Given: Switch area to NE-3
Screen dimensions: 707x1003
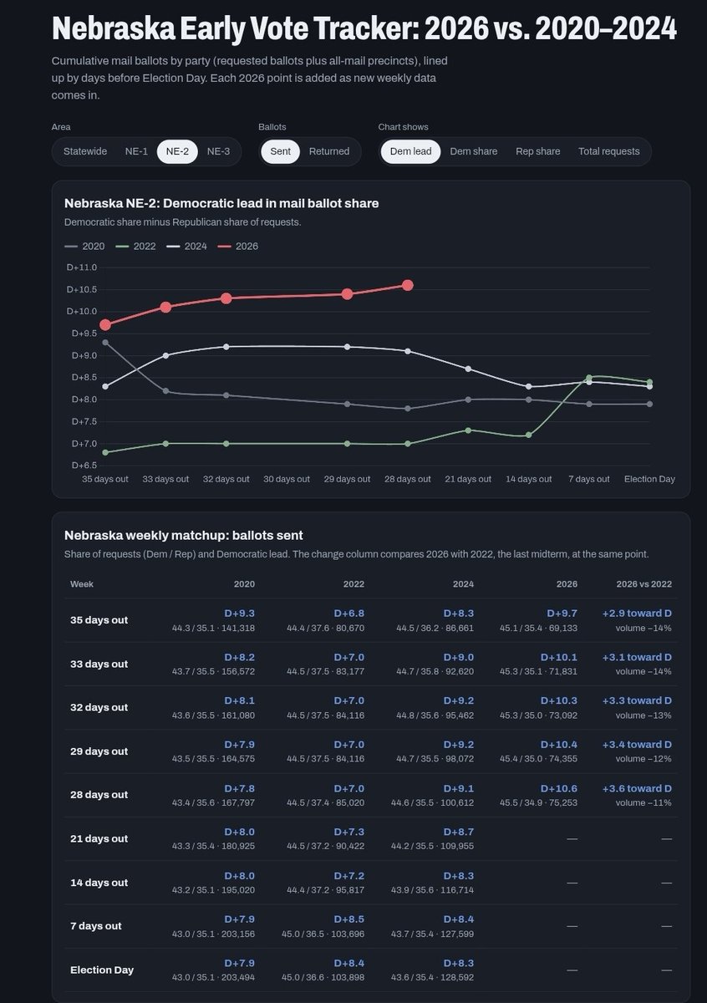Looking at the screenshot, I should [218, 151].
